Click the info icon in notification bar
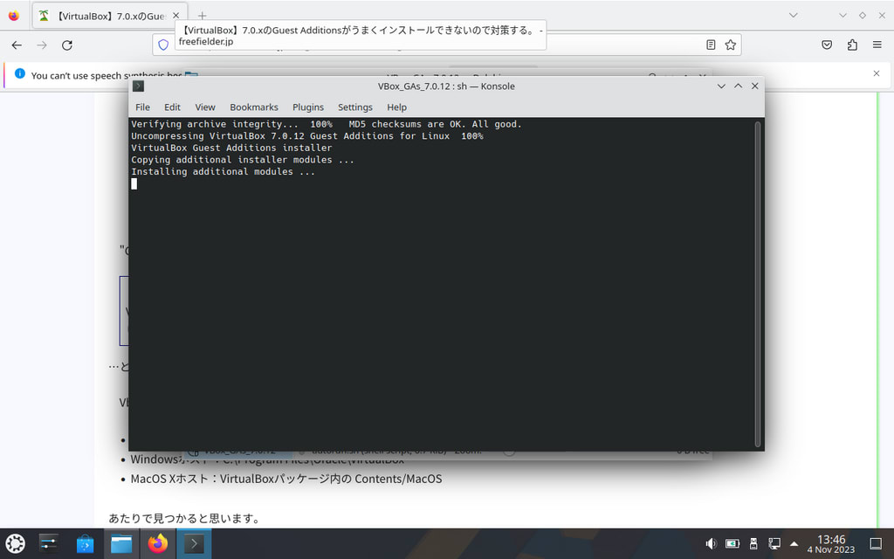This screenshot has width=894, height=559. [20, 73]
